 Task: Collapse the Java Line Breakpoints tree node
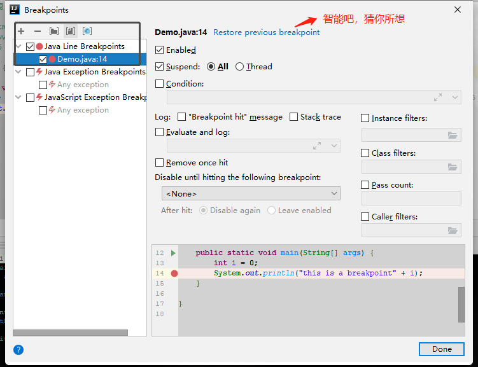pyautogui.click(x=18, y=46)
